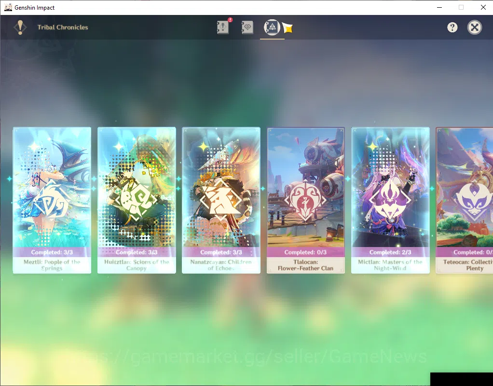This screenshot has height=386, width=493.
Task: Click the quest exclamation icon beside title
Action: pyautogui.click(x=20, y=28)
